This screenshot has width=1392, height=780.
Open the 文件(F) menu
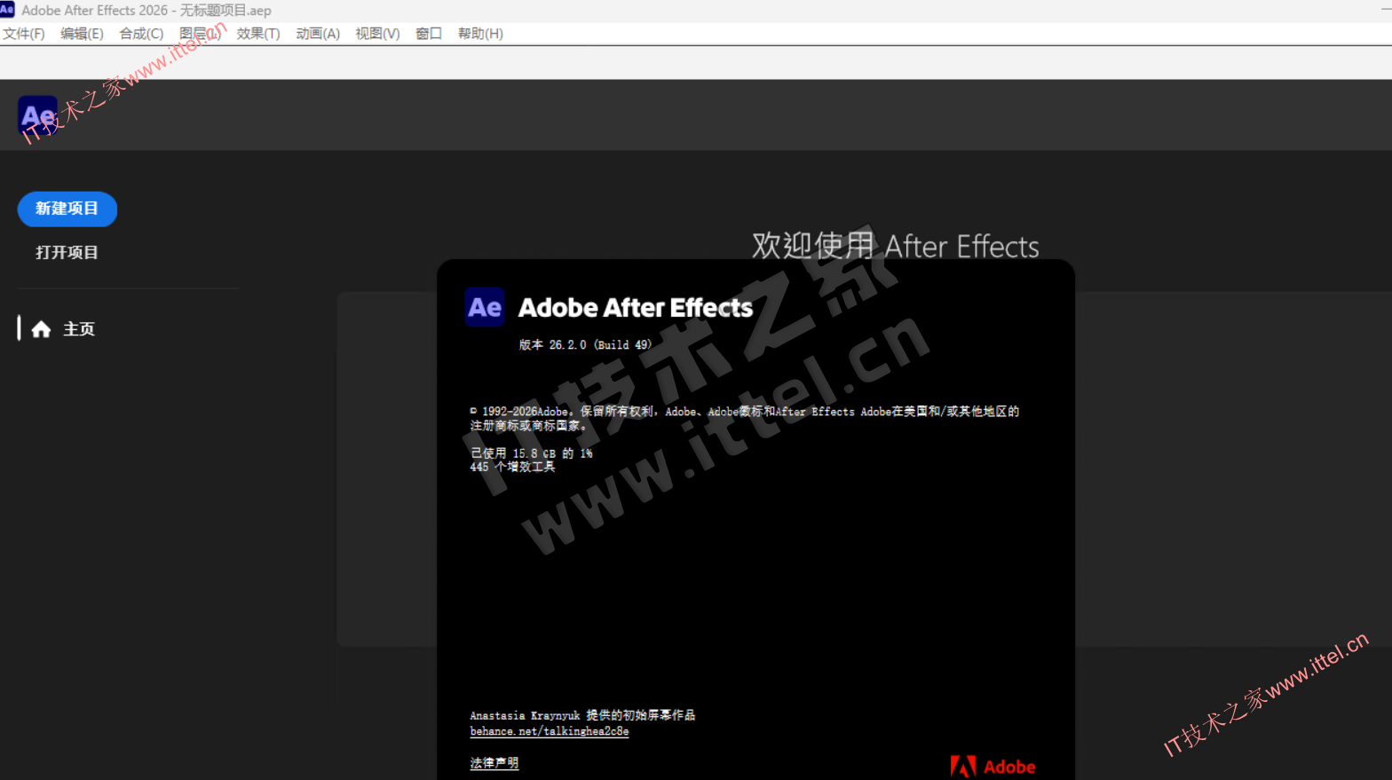click(x=24, y=34)
